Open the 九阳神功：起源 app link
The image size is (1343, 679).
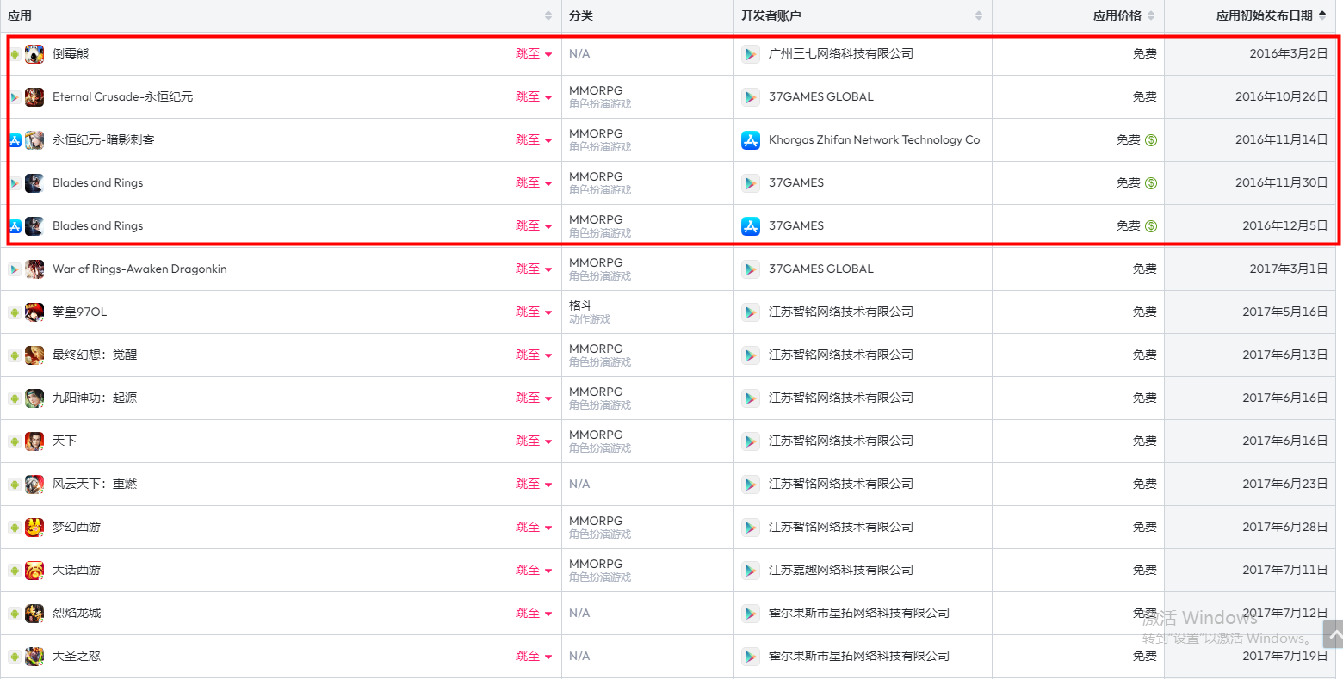95,398
